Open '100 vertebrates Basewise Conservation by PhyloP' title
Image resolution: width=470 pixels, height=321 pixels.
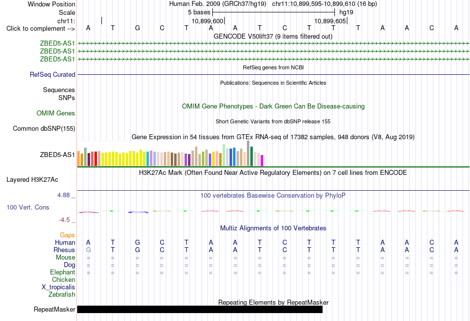pos(273,196)
